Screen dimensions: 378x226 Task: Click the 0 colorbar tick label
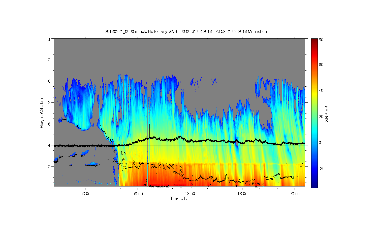coord(320,142)
